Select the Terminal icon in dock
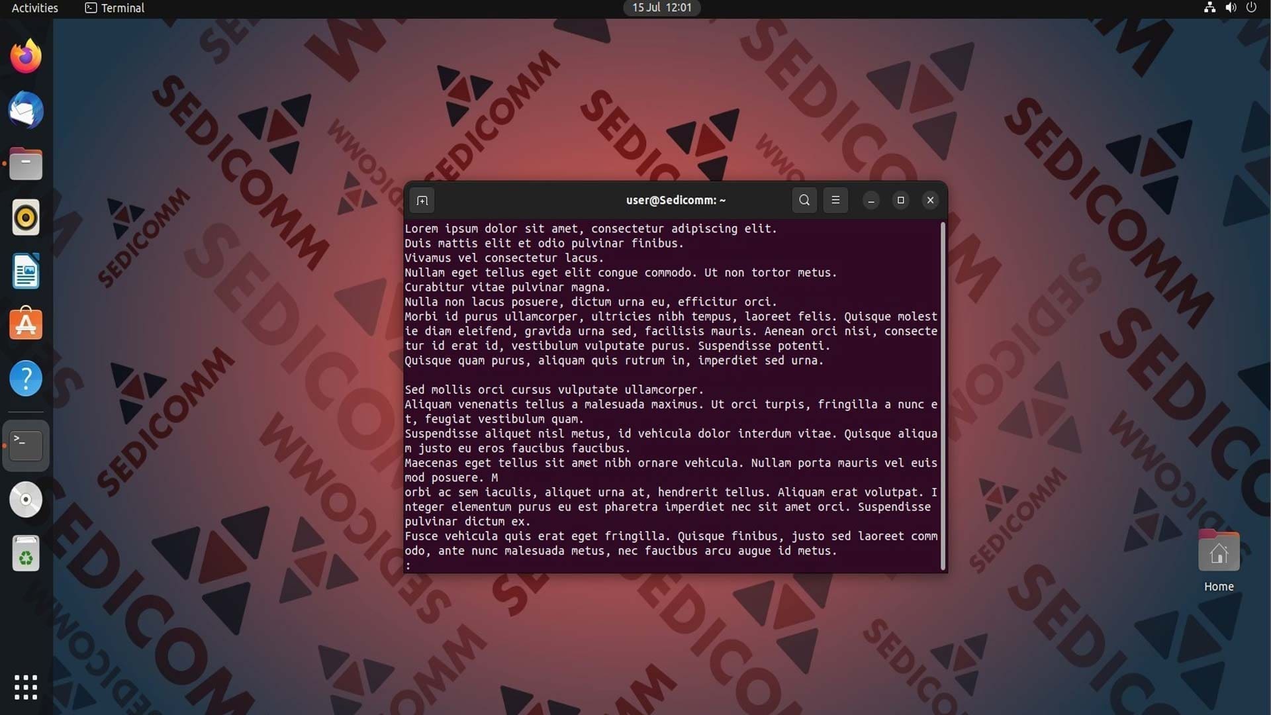Screen dimensions: 1271x715 click(26, 446)
